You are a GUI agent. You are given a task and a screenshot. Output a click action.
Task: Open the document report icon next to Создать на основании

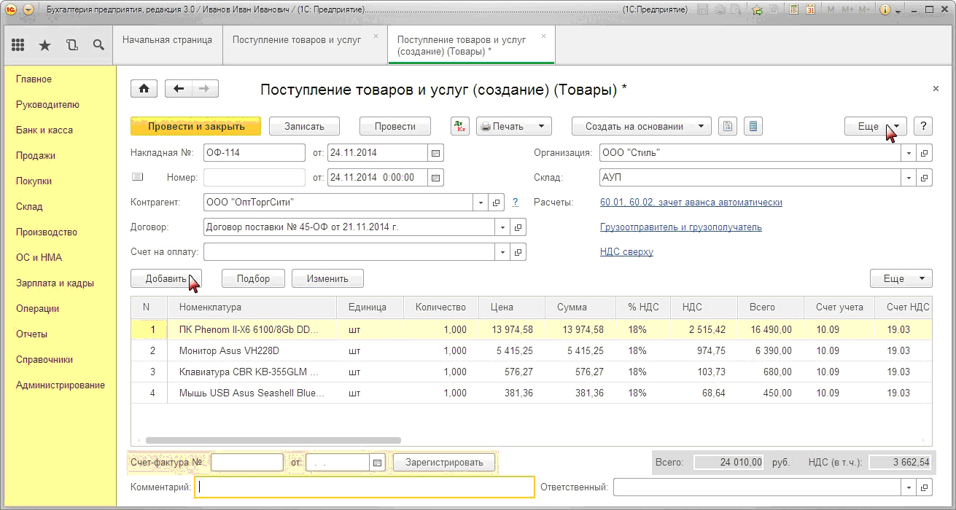tap(727, 126)
